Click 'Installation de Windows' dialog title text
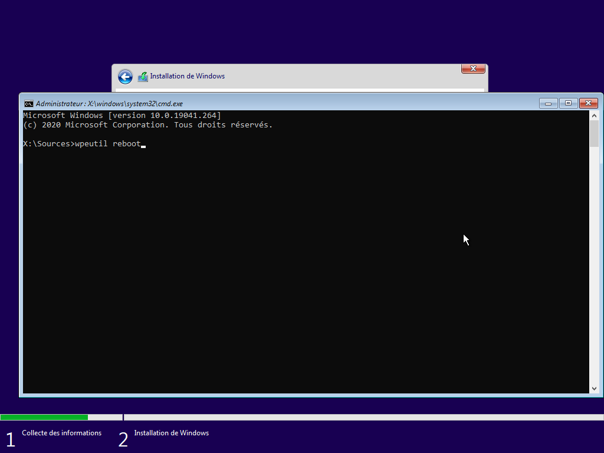Viewport: 604px width, 453px height. click(187, 76)
